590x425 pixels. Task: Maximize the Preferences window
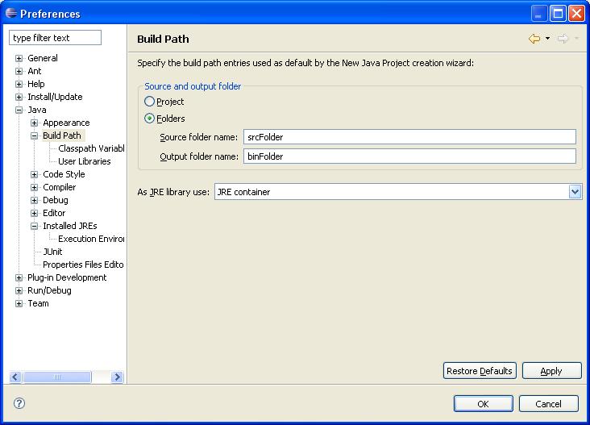coord(558,14)
